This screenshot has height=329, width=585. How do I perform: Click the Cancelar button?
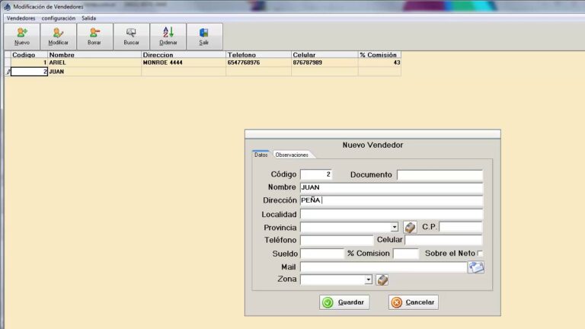pos(414,302)
